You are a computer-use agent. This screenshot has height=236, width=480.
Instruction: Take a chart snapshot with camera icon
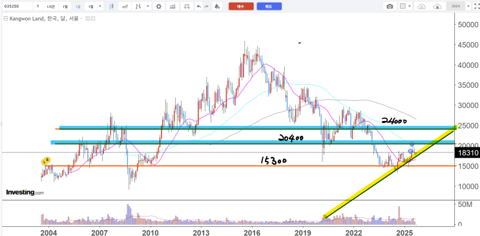tap(390, 6)
